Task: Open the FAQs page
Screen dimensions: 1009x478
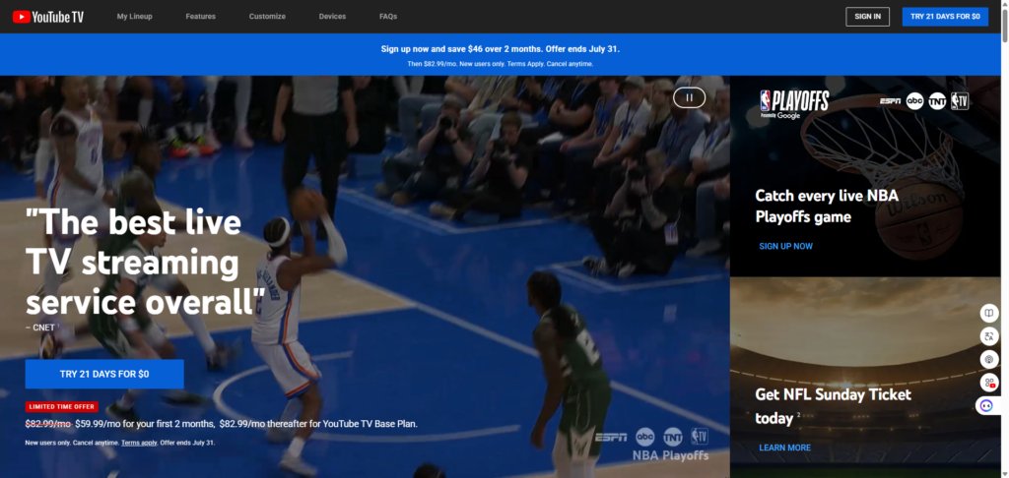Action: pyautogui.click(x=388, y=17)
